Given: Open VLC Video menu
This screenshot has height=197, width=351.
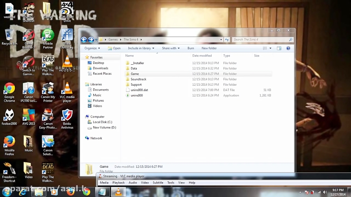Looking at the screenshot, I should (145, 183).
